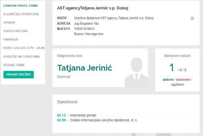Mark company as favorite with star icon
Viewport: 203px width, 136px height.
coord(192,18)
